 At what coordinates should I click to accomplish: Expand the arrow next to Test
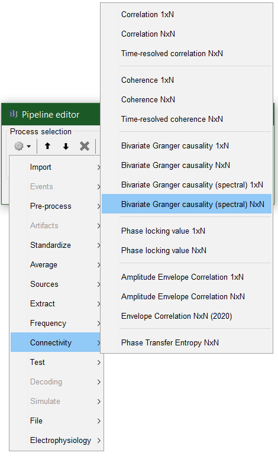[99, 363]
